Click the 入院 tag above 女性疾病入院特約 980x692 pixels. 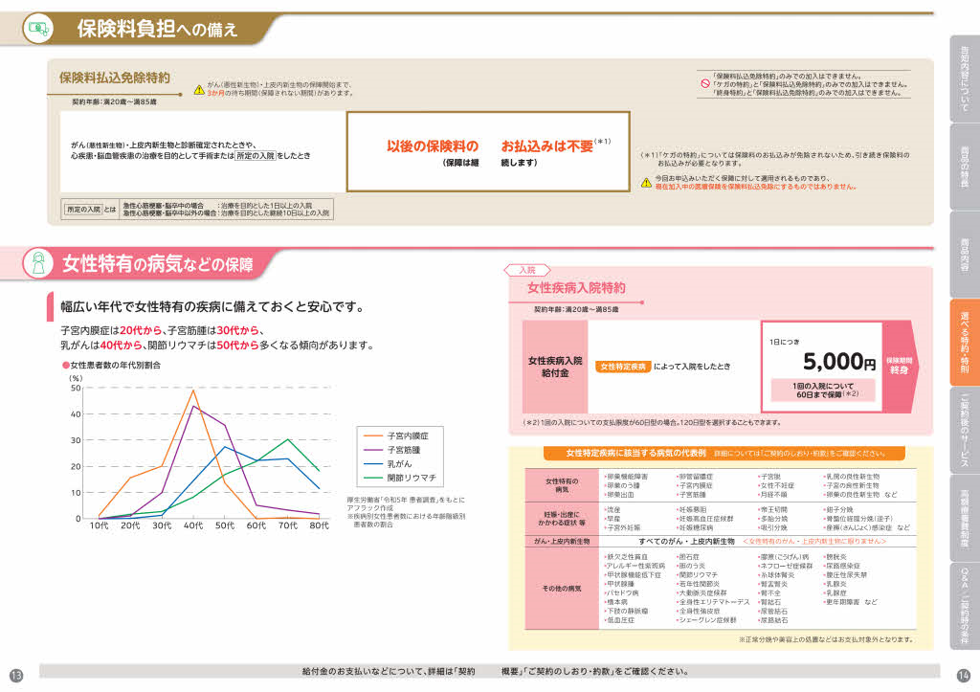527,271
